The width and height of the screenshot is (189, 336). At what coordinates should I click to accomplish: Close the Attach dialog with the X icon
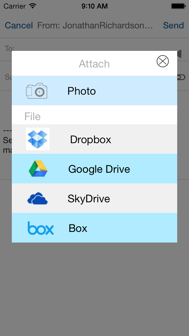(x=163, y=61)
